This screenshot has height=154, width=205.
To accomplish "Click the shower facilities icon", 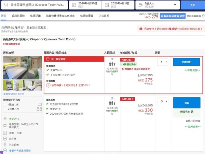I will [x=5, y=144].
